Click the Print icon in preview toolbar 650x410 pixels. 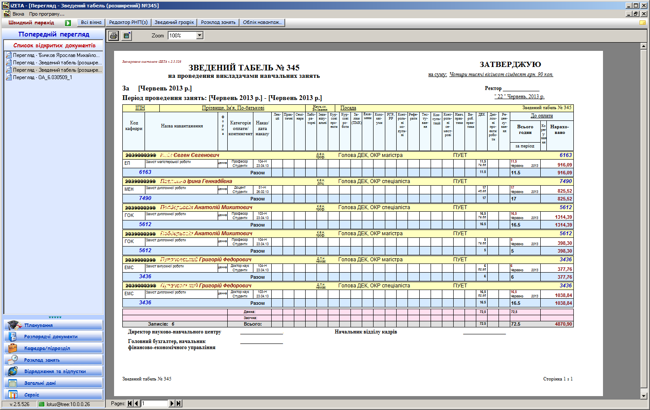114,36
